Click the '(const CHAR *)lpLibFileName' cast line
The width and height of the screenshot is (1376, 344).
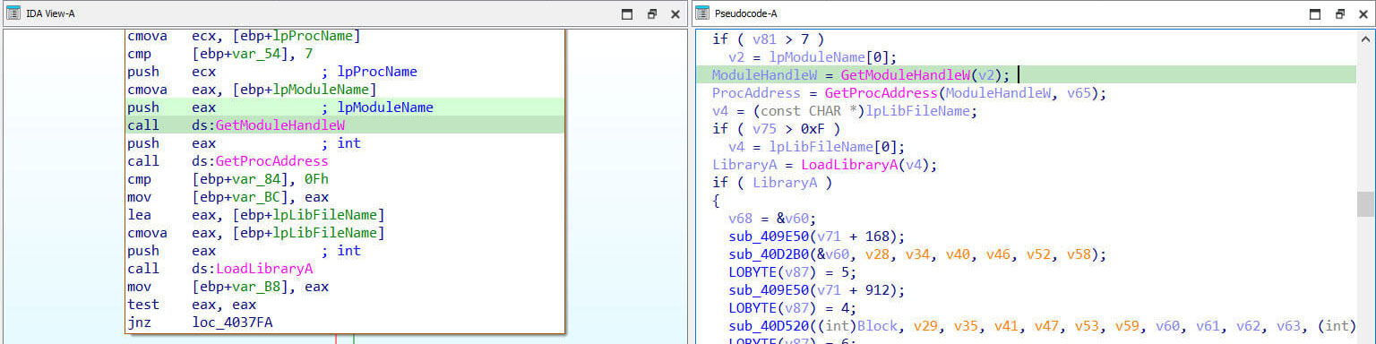[844, 111]
